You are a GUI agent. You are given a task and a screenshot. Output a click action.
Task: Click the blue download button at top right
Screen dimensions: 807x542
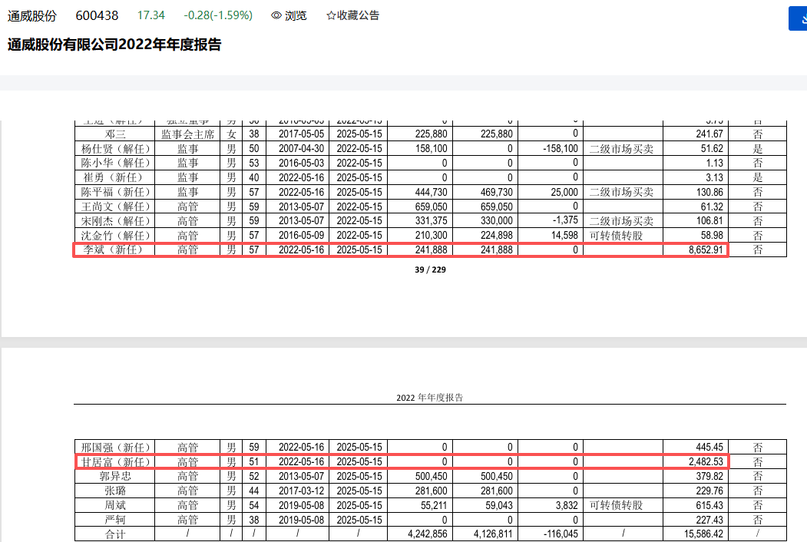point(799,18)
